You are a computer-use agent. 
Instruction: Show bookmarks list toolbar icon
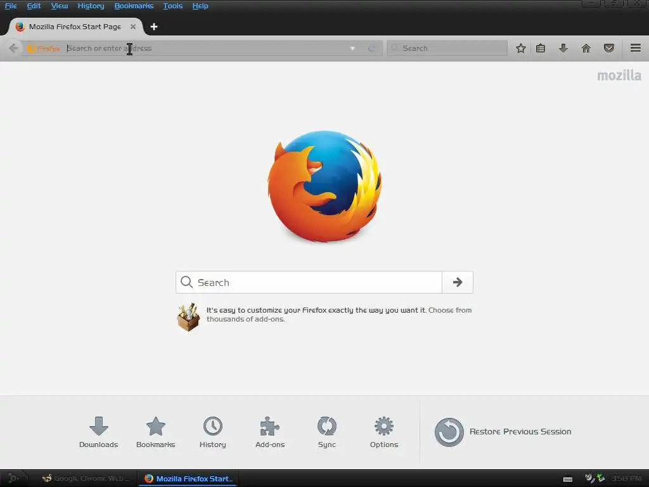pos(541,48)
